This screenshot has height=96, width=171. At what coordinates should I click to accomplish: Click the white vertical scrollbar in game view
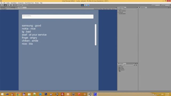(96, 35)
